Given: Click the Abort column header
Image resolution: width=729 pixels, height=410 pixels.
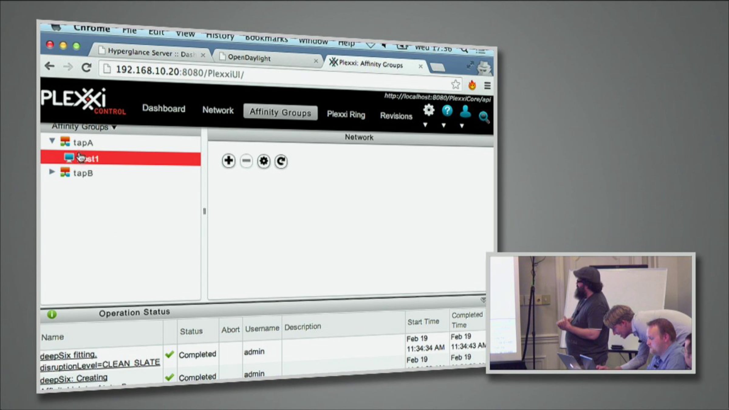Looking at the screenshot, I should click(x=231, y=330).
